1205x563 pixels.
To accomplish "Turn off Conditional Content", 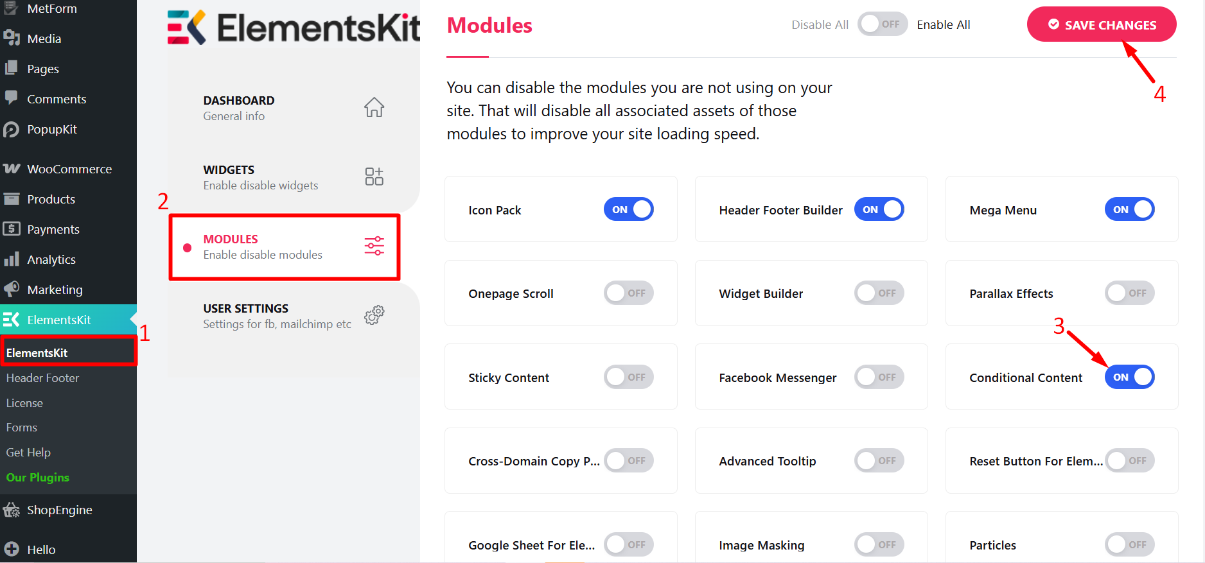I will (x=1129, y=377).
